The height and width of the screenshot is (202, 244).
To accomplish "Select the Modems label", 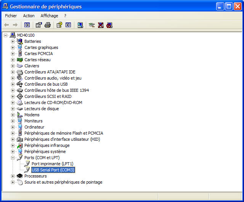I will click(x=32, y=115).
